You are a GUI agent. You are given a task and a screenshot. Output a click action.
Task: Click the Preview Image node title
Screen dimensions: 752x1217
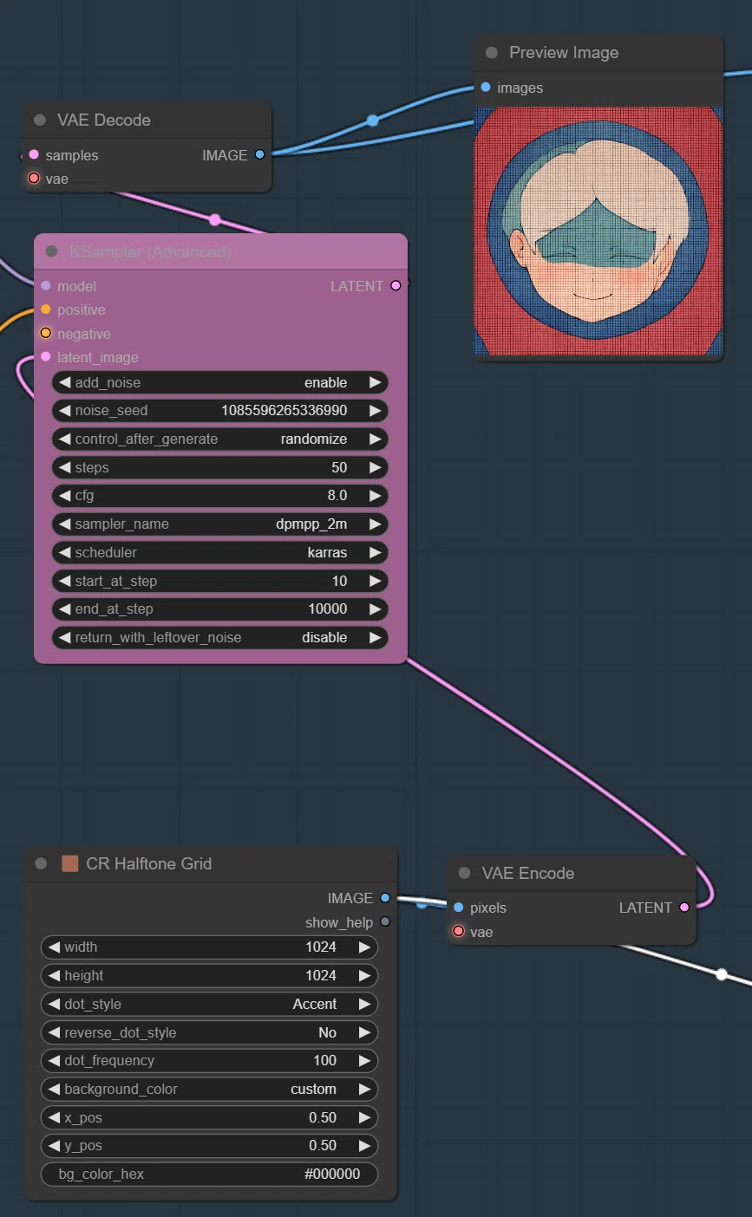click(x=564, y=53)
